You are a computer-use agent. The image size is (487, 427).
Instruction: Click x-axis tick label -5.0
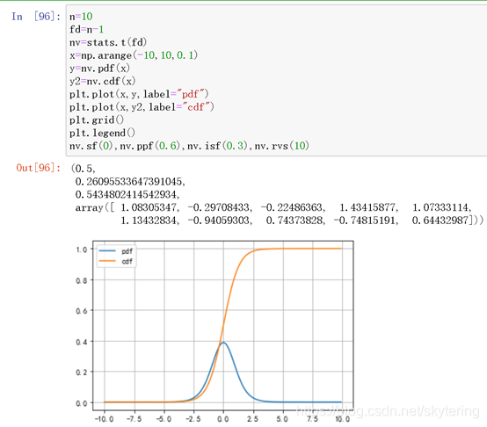pos(164,419)
